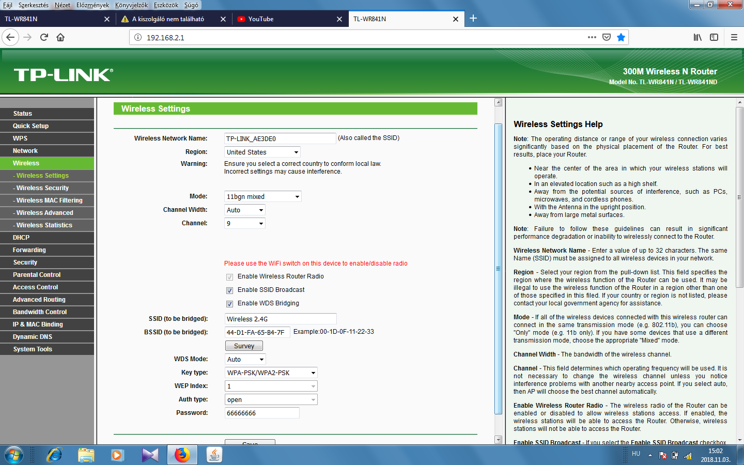Image resolution: width=744 pixels, height=465 pixels.
Task: Open the Action Center flag icon
Action: click(663, 456)
